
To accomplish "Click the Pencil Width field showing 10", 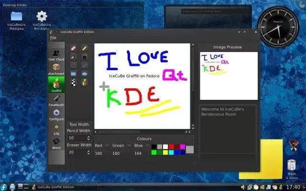I will [77, 138].
